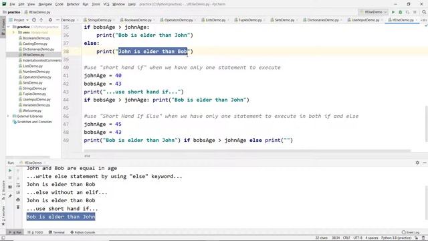Screen dimensions: 428x241
Task: Open Project panel settings gear
Action: 50,20
